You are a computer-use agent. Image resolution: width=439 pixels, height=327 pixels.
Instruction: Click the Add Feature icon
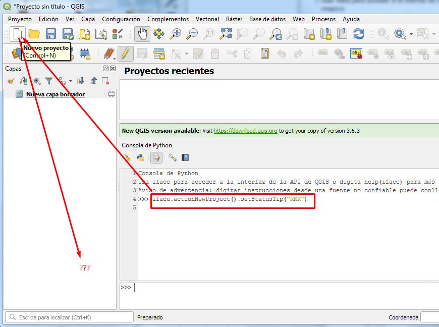pyautogui.click(x=159, y=53)
